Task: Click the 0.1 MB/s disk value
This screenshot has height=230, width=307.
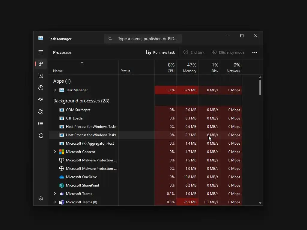Action: 211,202
